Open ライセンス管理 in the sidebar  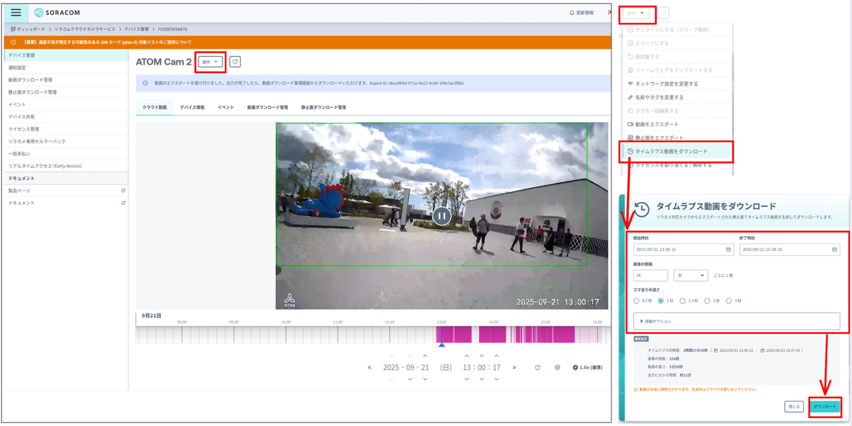coord(66,129)
